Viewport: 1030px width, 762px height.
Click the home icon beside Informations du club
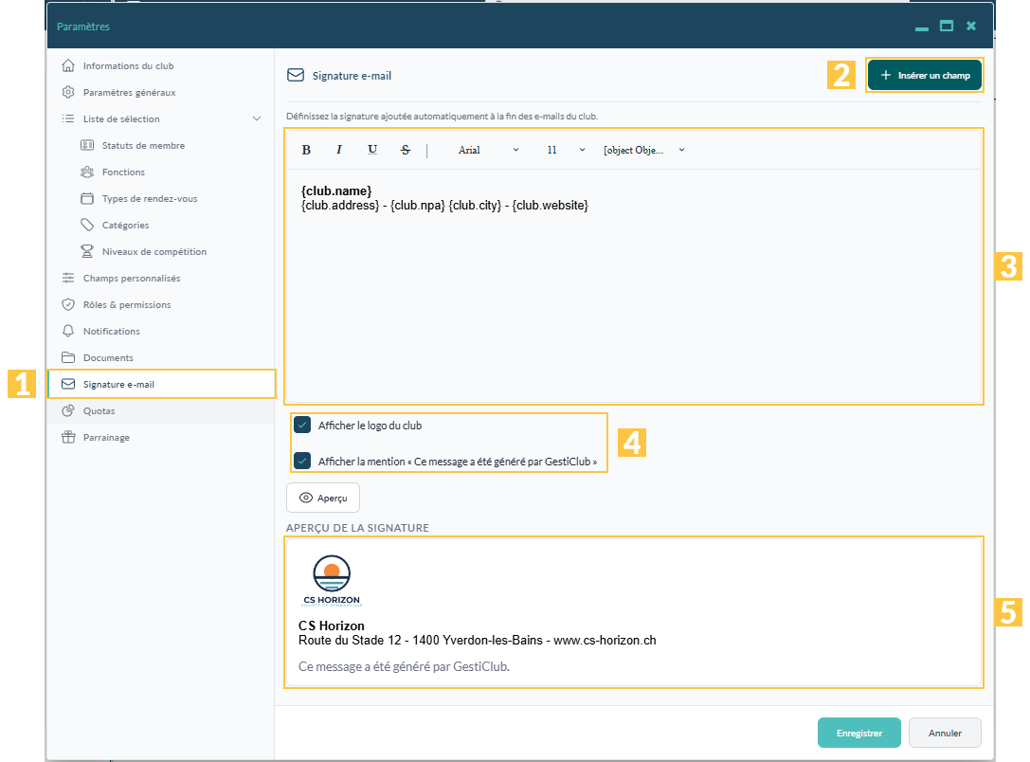[68, 65]
